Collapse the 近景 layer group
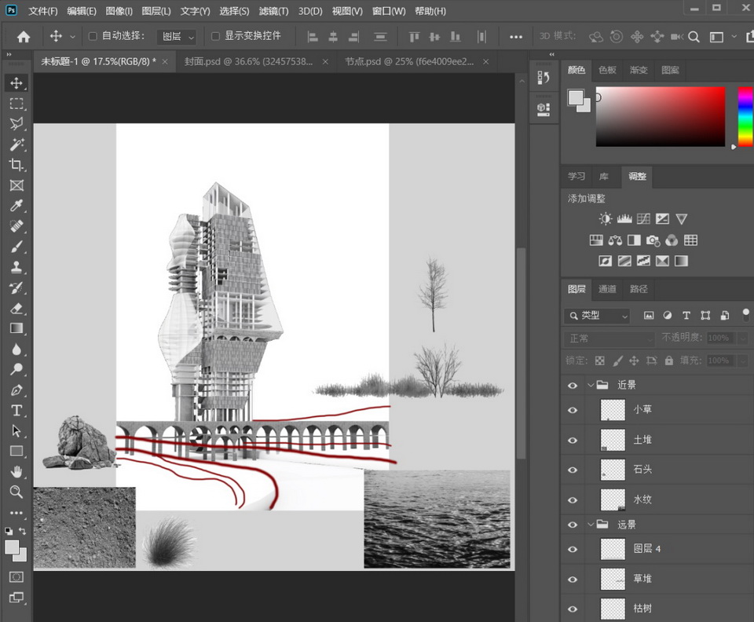754x622 pixels. (x=591, y=386)
